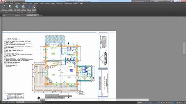Image resolution: width=186 pixels, height=104 pixels.
Task: Switch to the ELEVATIONS layout tab
Action: click(11, 102)
